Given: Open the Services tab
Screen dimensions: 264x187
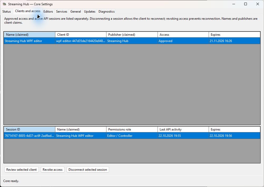Looking at the screenshot, I should click(62, 11).
